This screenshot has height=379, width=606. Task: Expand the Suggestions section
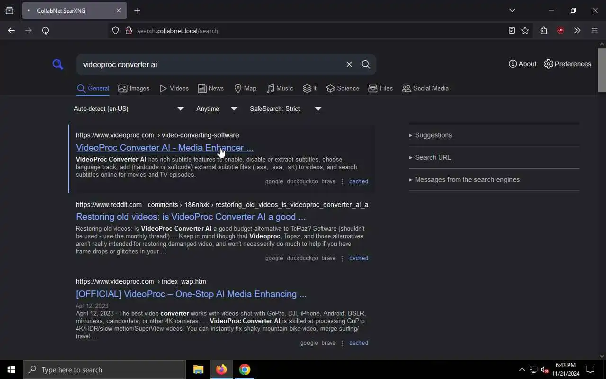(x=430, y=135)
